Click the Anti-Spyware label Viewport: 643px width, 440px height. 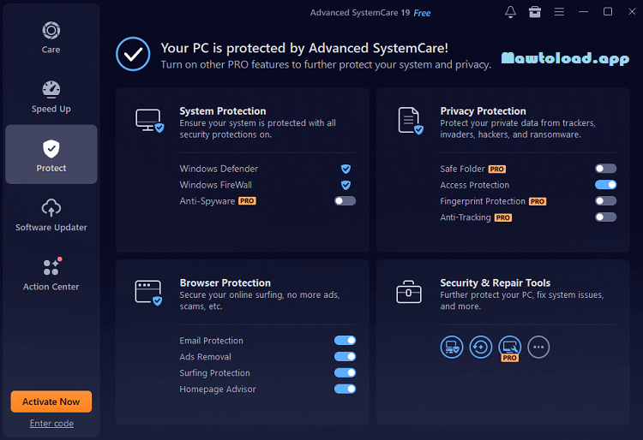pyautogui.click(x=207, y=201)
